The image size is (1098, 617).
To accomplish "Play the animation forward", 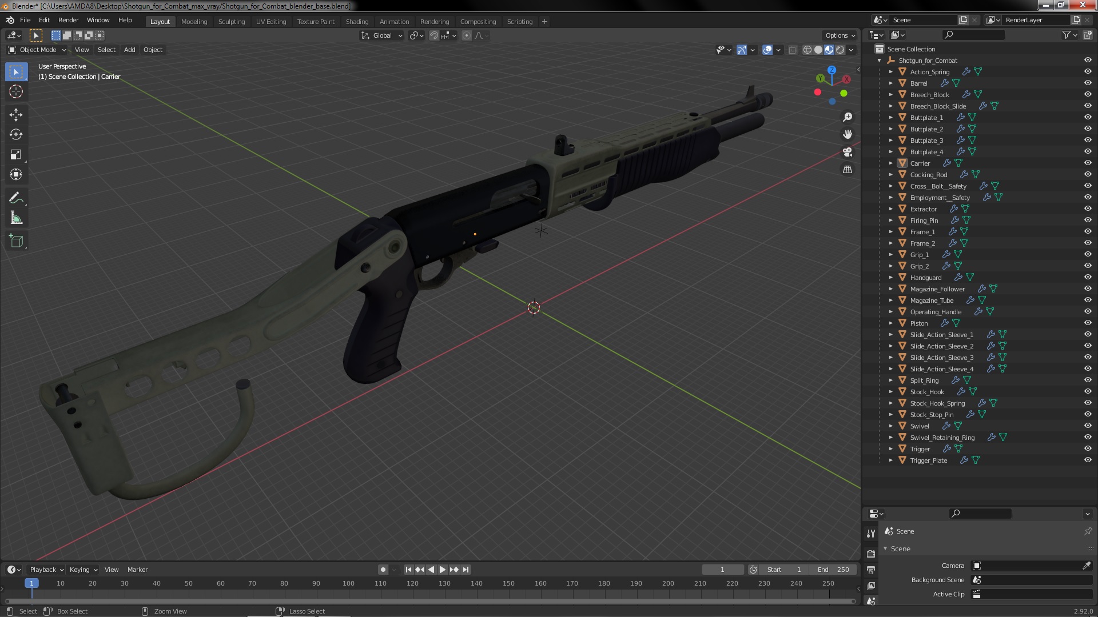I will (x=442, y=570).
